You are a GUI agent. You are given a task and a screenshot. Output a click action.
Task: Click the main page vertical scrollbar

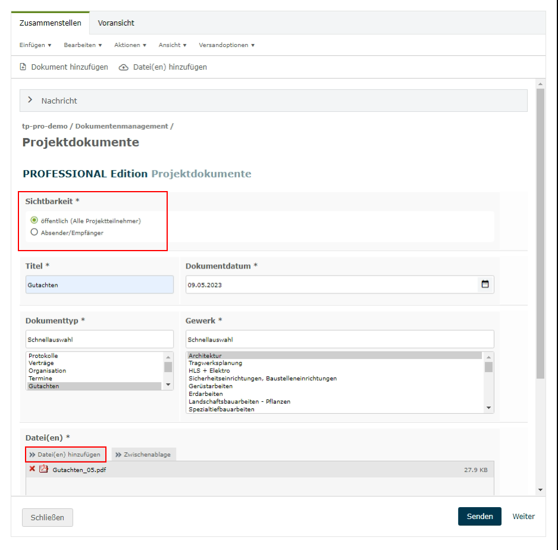540,238
